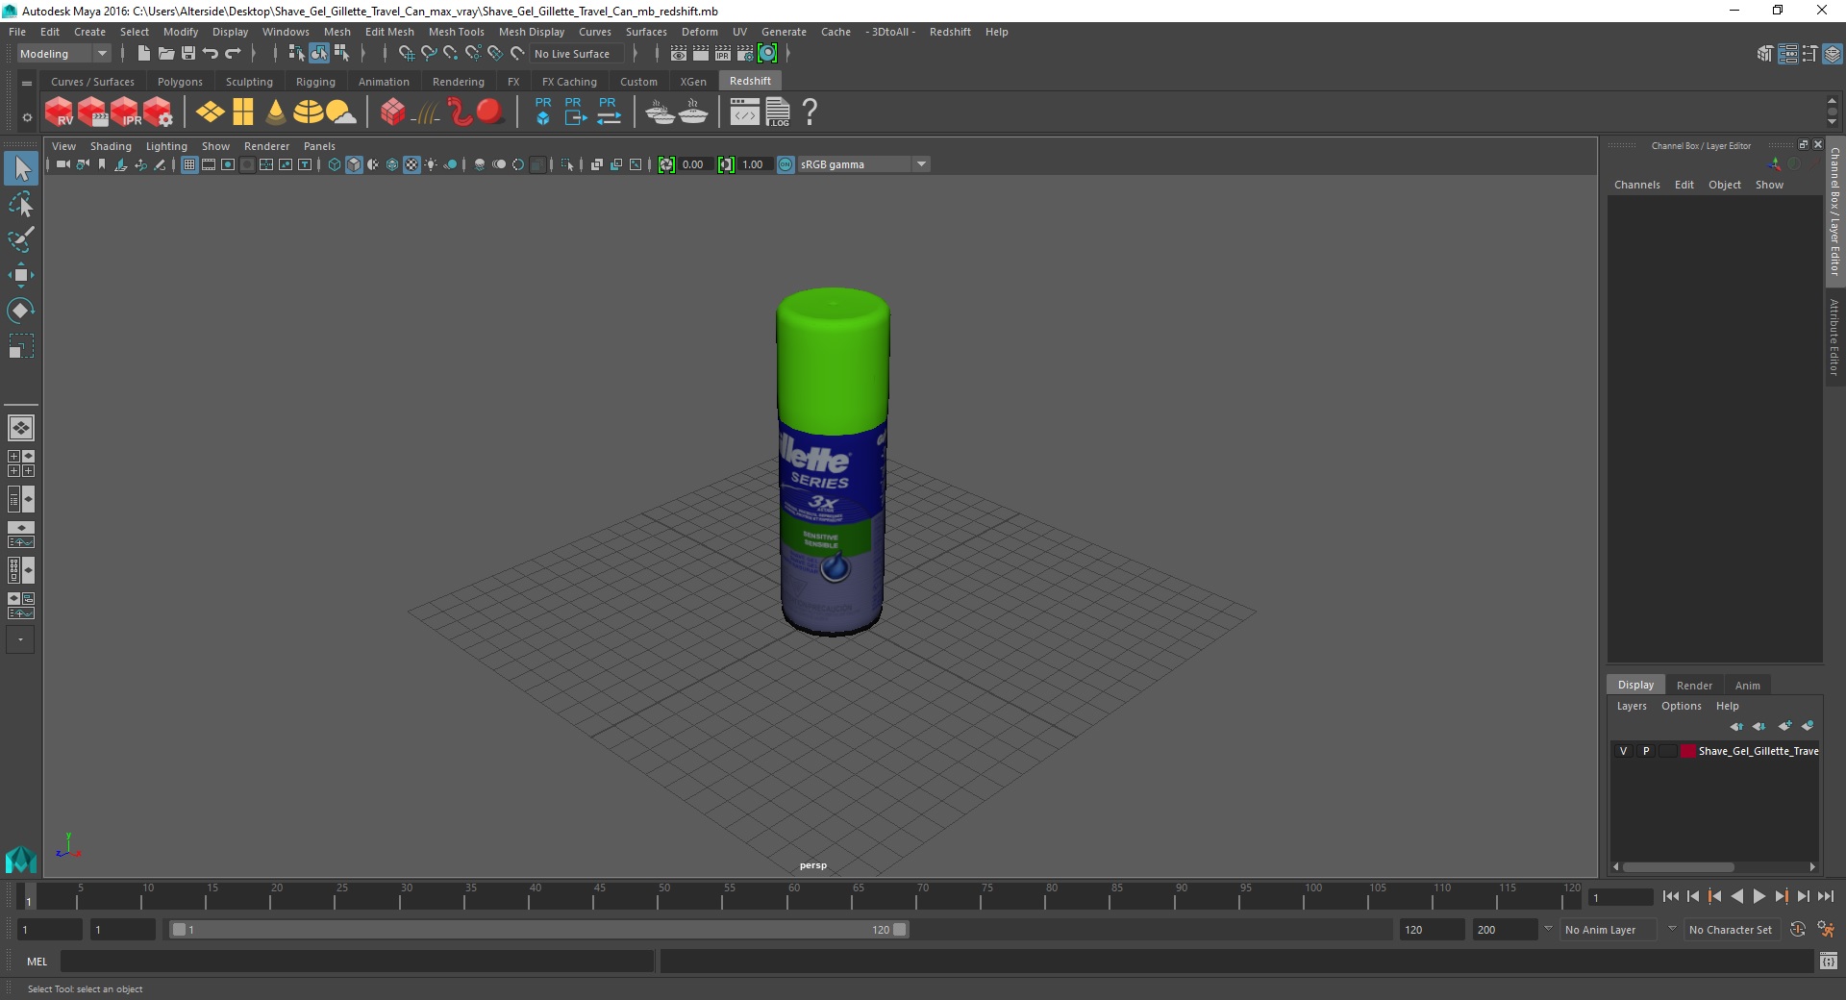Move selected layer up in list
1846x1000 pixels.
[1736, 726]
